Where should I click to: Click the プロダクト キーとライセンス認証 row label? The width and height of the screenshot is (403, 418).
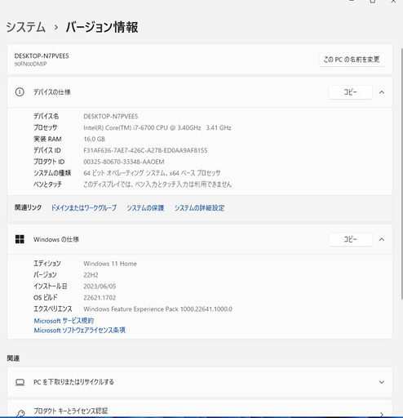click(71, 411)
